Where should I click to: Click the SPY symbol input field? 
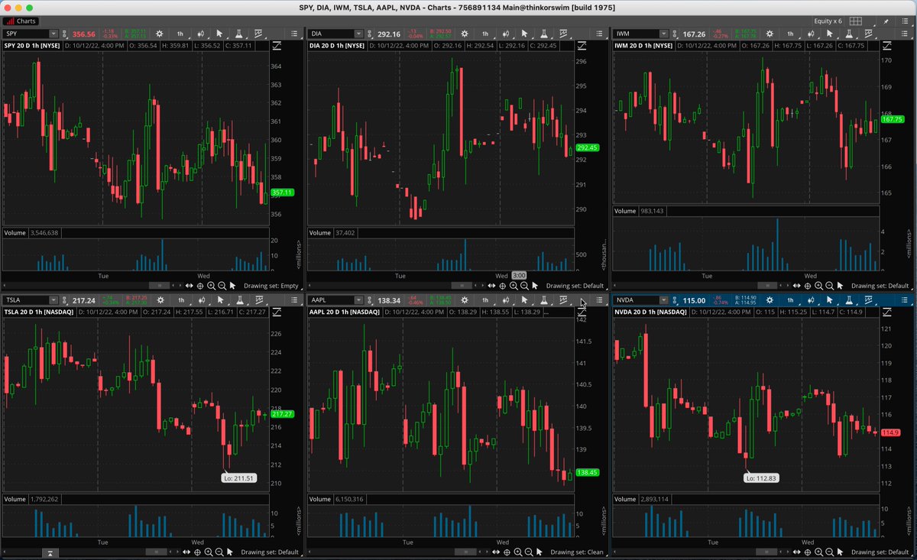25,34
